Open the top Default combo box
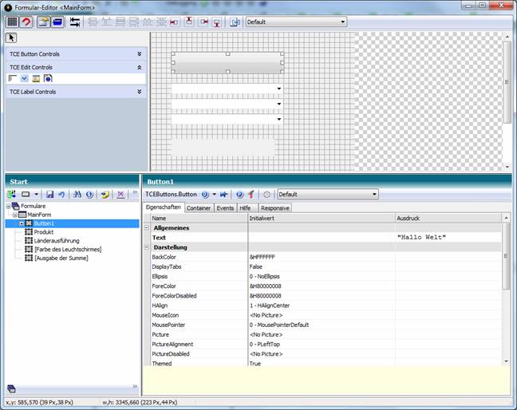The width and height of the screenshot is (517, 410). [296, 22]
